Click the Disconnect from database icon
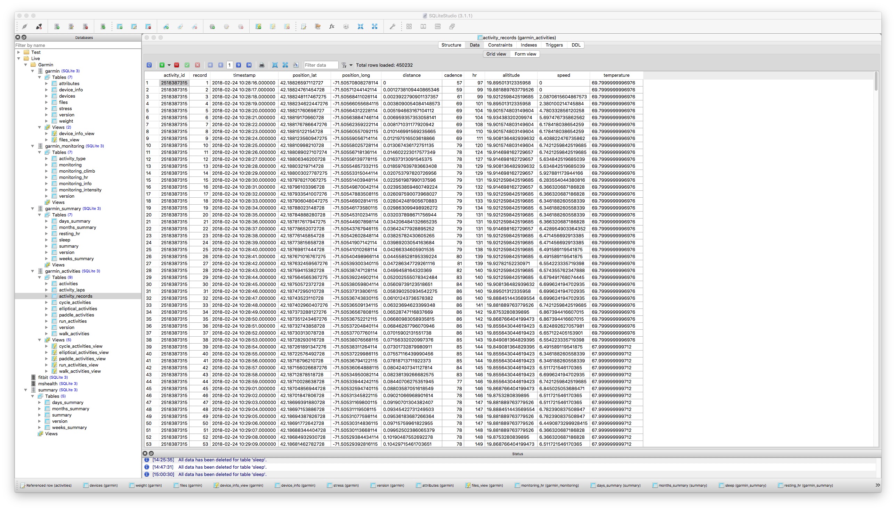The height and width of the screenshot is (510, 896). [39, 26]
